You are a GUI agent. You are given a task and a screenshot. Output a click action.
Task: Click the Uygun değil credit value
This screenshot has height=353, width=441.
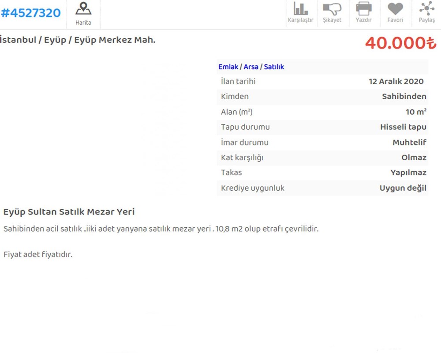click(403, 188)
